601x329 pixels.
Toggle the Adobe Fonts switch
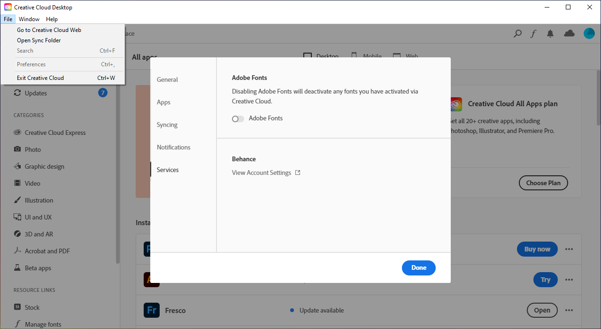coord(238,119)
